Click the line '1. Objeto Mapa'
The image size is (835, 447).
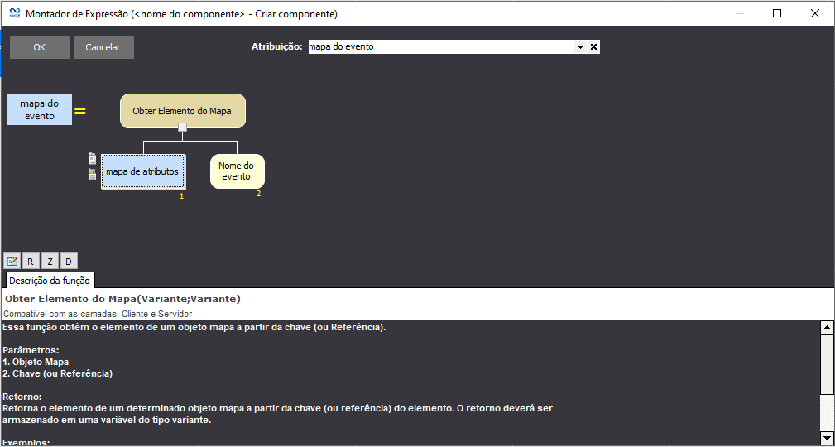click(36, 362)
